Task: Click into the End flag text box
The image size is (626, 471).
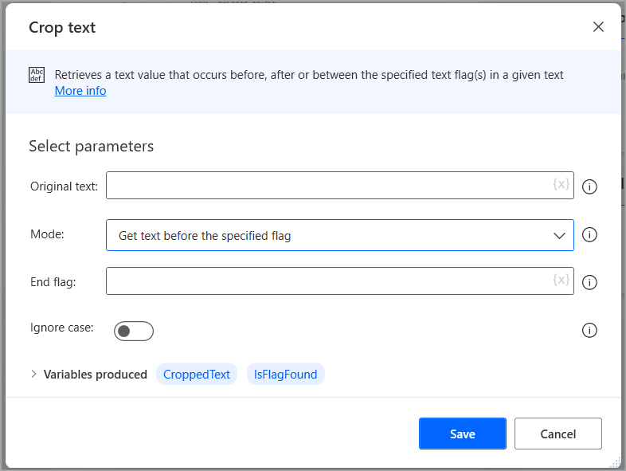Action: click(327, 281)
